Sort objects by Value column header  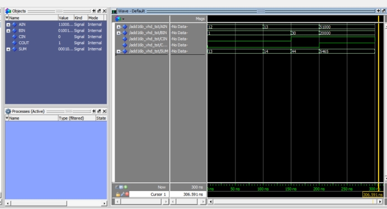(x=65, y=18)
